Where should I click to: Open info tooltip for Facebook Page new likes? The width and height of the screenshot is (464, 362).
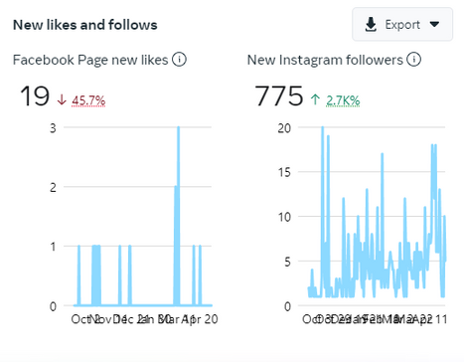click(179, 60)
